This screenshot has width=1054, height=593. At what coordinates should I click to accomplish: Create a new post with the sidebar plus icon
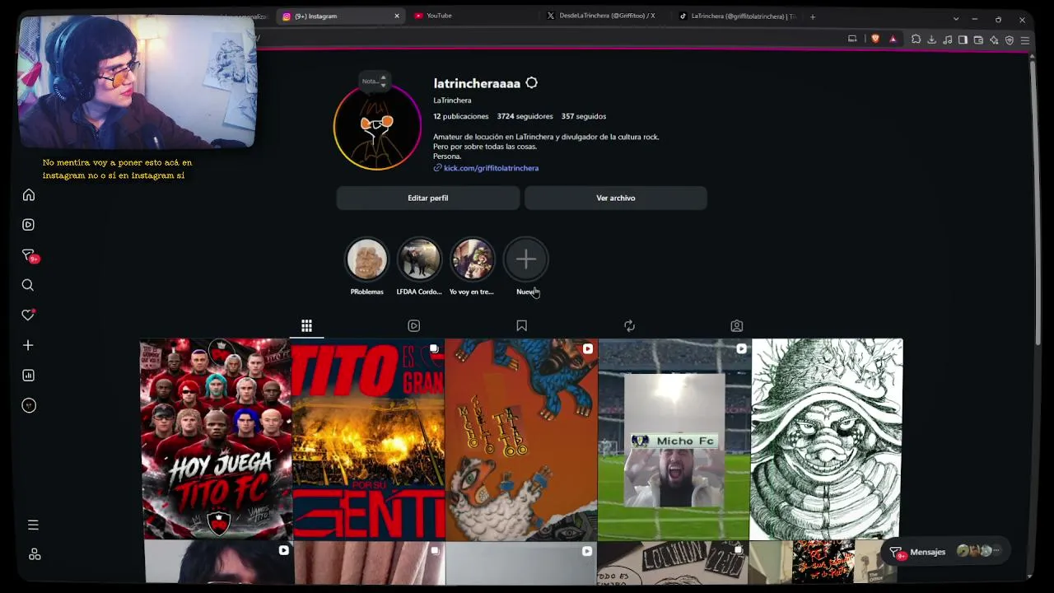click(28, 345)
